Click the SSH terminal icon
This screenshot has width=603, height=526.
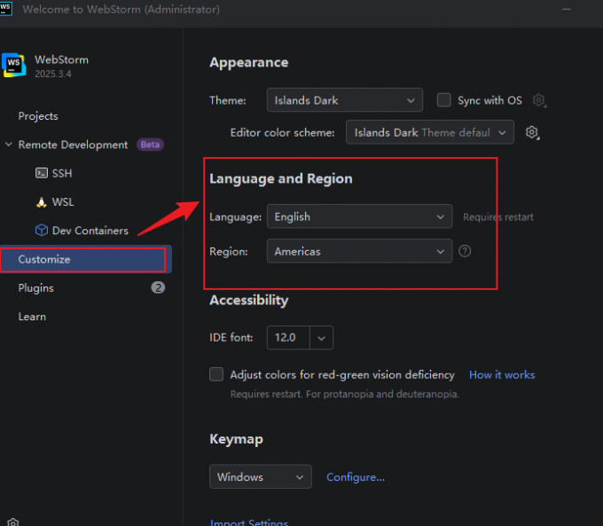coord(42,173)
